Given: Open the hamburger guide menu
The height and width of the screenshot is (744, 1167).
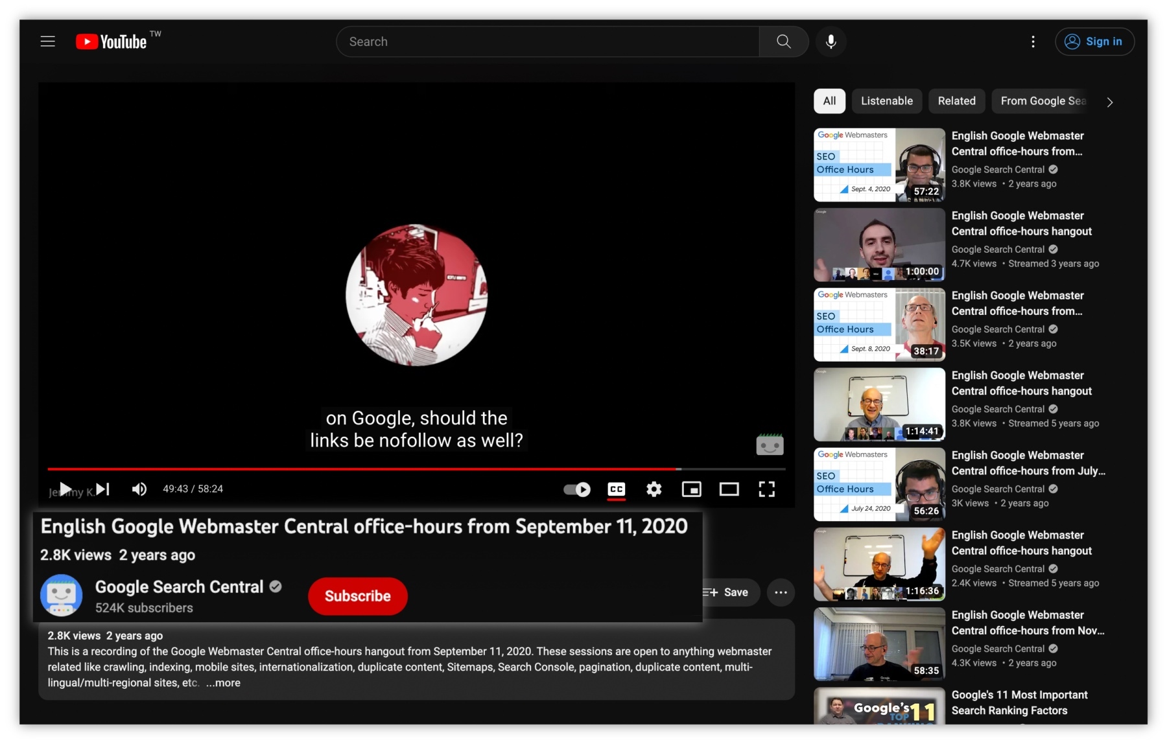Looking at the screenshot, I should coord(48,41).
